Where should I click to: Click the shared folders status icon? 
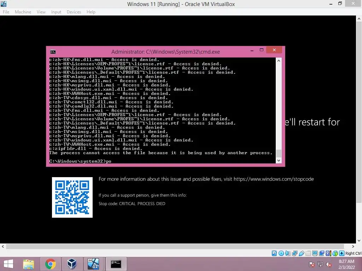tap(308, 253)
